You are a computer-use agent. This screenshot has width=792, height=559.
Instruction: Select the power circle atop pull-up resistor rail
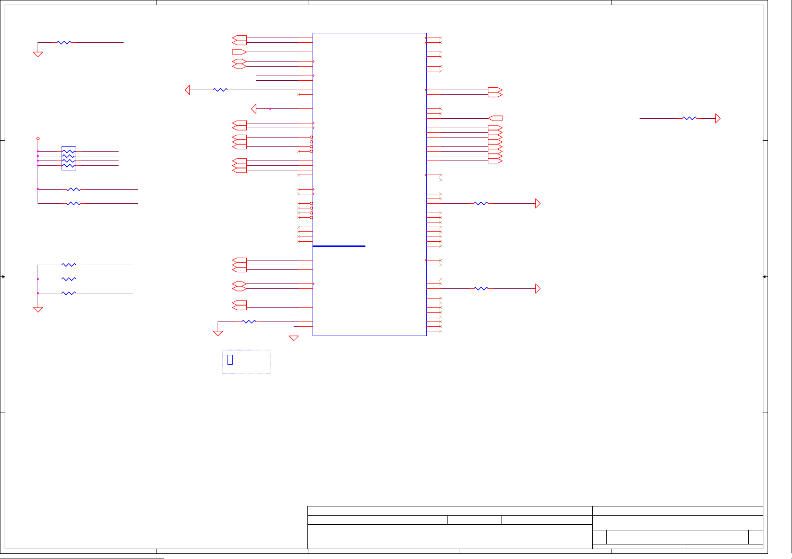tap(38, 138)
